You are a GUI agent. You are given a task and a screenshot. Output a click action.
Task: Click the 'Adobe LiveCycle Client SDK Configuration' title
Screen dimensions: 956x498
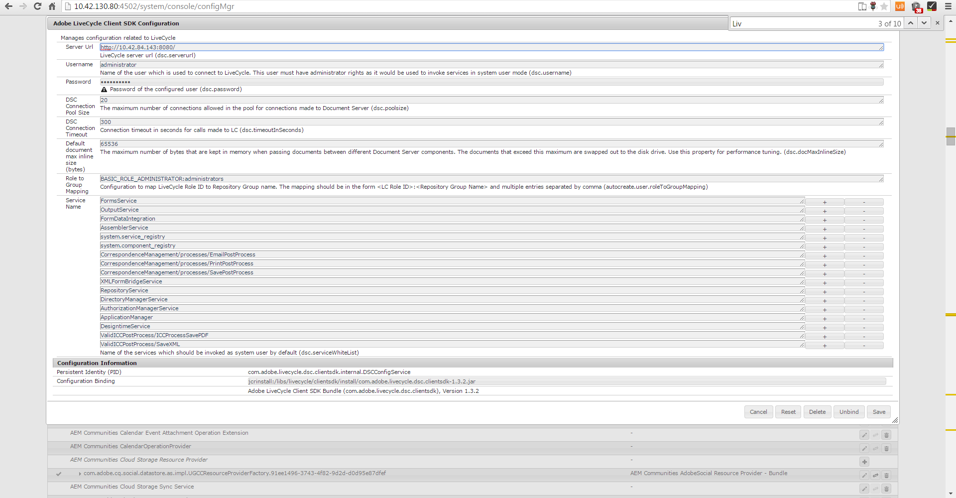click(116, 23)
